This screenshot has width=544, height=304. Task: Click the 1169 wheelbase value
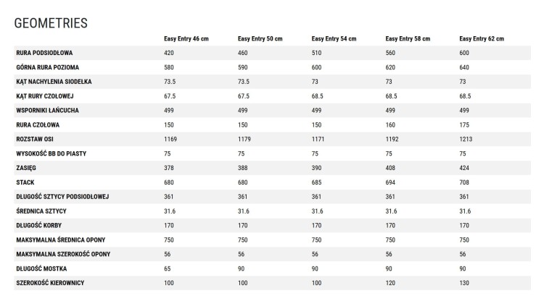coord(171,139)
